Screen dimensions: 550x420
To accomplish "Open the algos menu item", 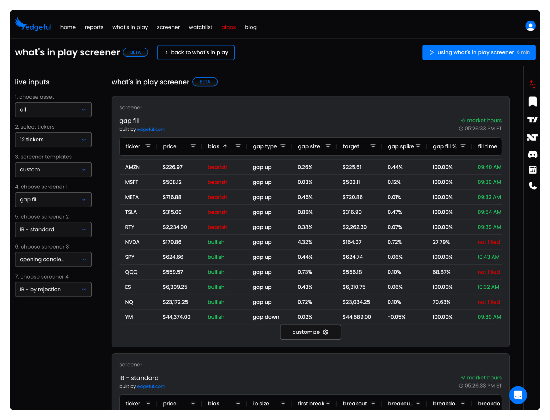I will click(229, 27).
